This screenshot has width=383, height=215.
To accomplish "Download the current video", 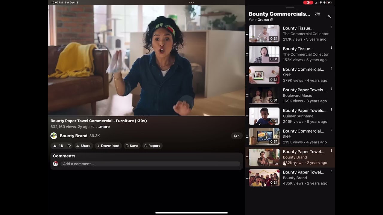I will (x=108, y=146).
